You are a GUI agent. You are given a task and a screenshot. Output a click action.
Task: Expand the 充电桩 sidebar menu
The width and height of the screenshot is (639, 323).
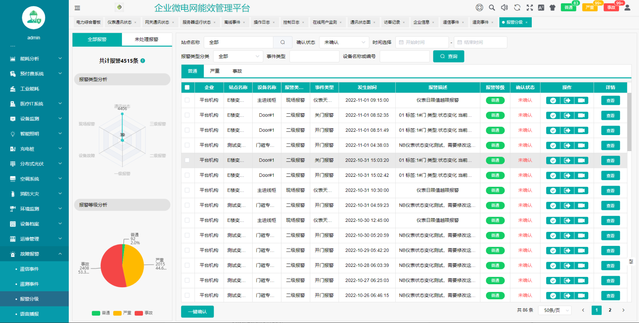tap(34, 149)
